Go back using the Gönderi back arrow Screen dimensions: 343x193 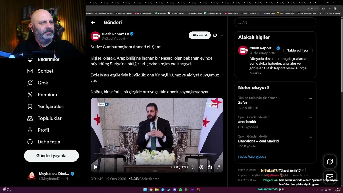pyautogui.click(x=93, y=23)
